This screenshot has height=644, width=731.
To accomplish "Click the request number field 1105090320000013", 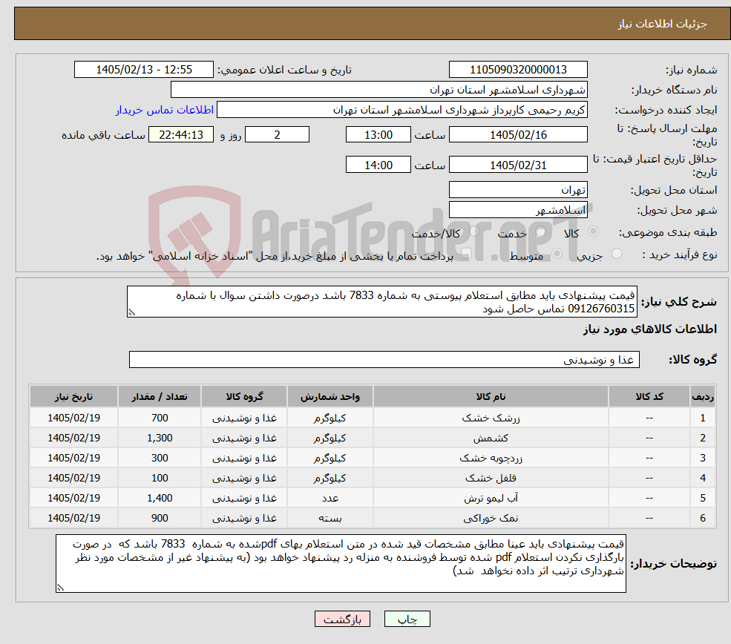I will click(518, 70).
